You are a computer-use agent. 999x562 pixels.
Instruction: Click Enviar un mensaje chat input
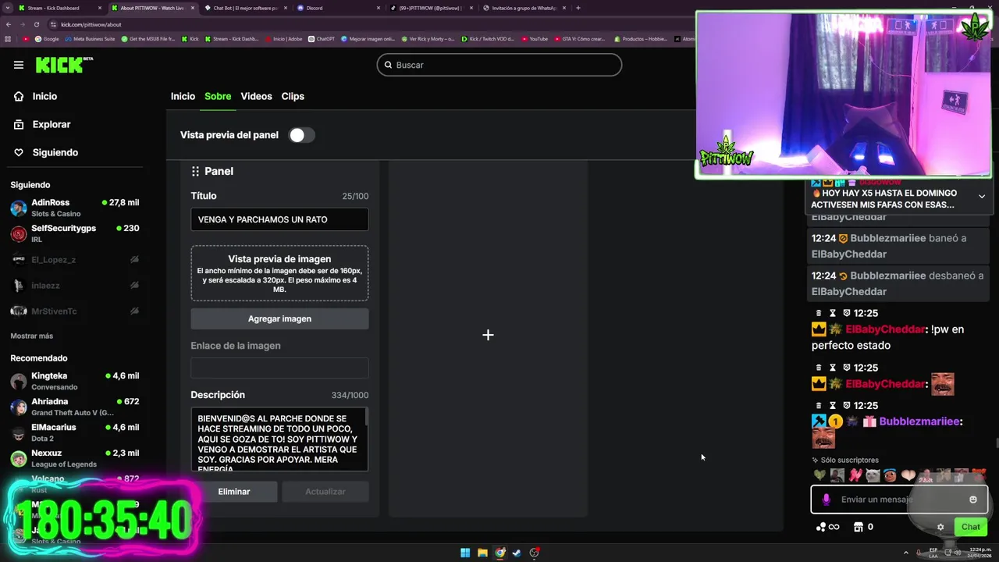899,500
